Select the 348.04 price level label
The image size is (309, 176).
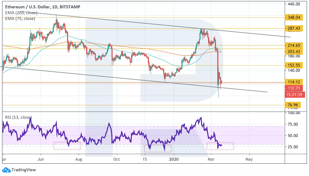(293, 18)
